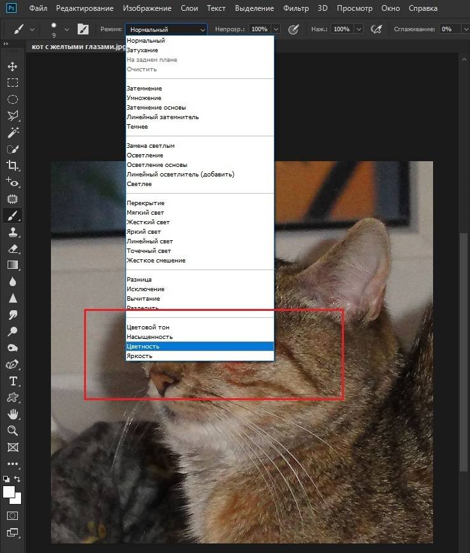Viewport: 470px width, 553px height.
Task: Select the Clone Stamp tool
Action: (12, 233)
